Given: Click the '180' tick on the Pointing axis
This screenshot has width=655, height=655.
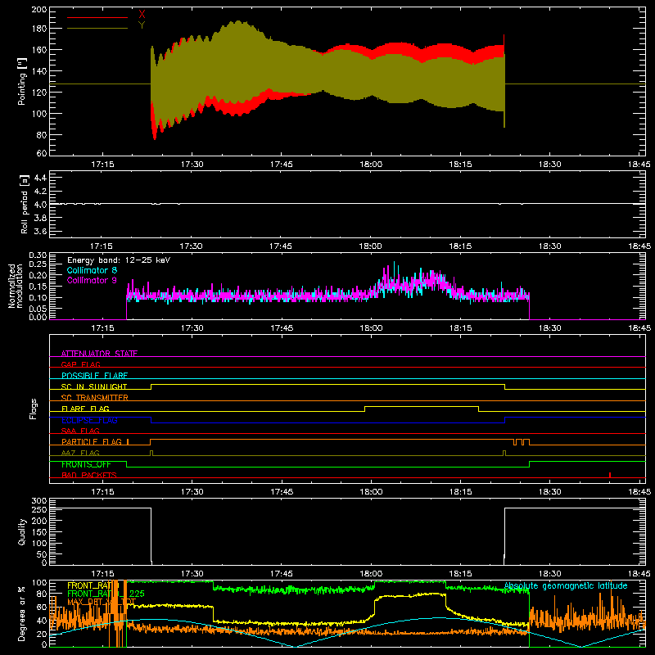Looking at the screenshot, I should click(38, 29).
